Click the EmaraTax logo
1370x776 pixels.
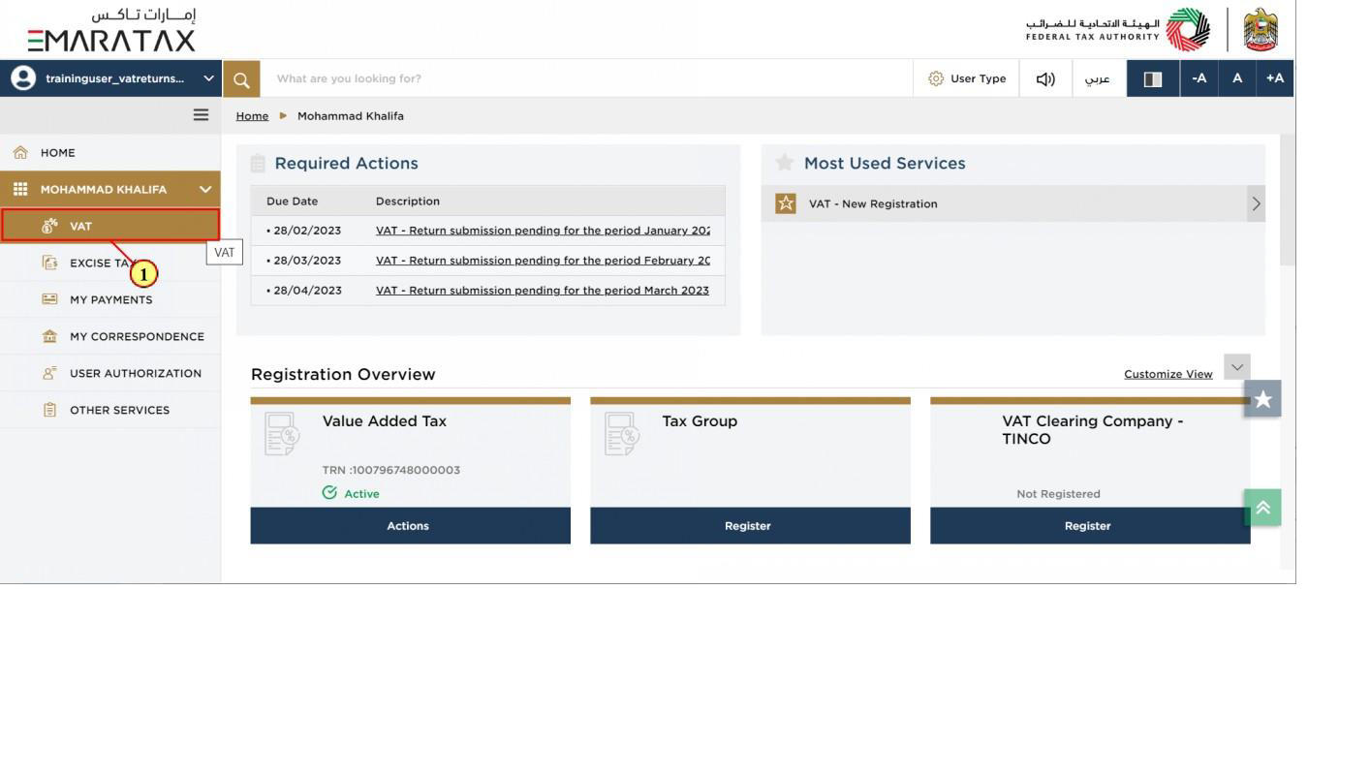click(112, 30)
